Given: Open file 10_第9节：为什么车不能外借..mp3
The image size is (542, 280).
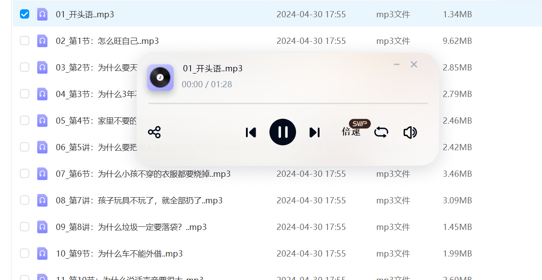Looking at the screenshot, I should [119, 253].
